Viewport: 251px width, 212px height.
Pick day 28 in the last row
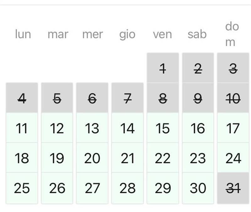click(x=127, y=188)
